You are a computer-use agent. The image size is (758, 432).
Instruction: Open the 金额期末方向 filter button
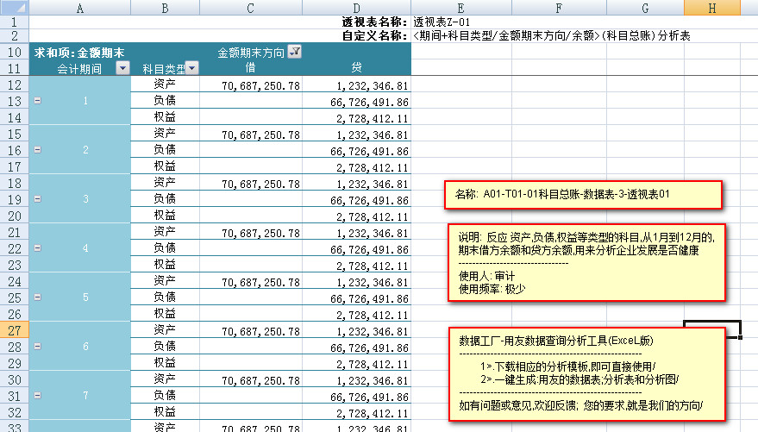[295, 52]
